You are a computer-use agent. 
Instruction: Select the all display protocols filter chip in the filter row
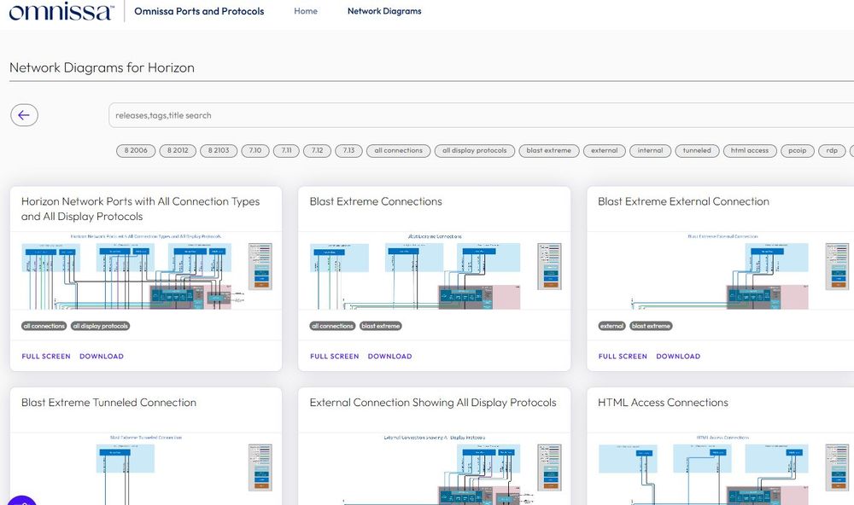(474, 151)
